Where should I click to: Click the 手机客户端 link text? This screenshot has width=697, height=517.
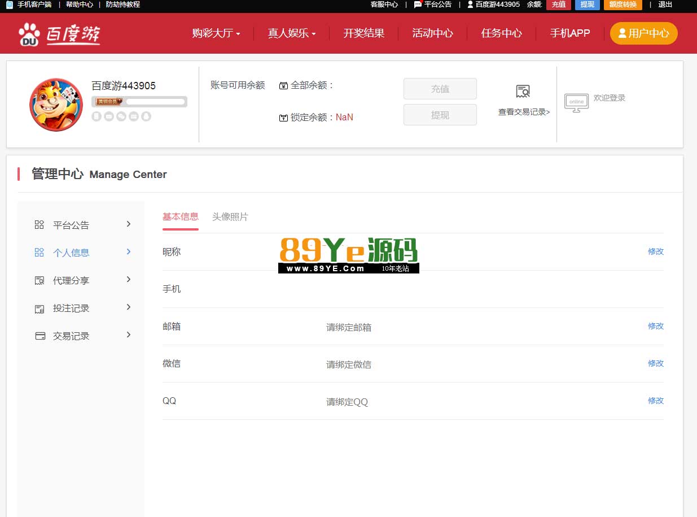(x=34, y=5)
